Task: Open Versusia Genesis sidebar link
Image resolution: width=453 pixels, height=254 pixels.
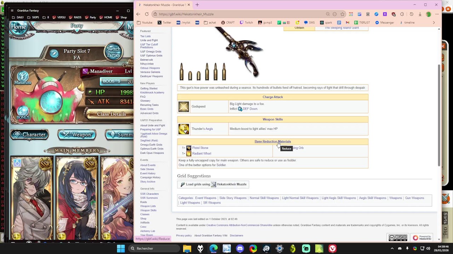Action: [x=150, y=72]
